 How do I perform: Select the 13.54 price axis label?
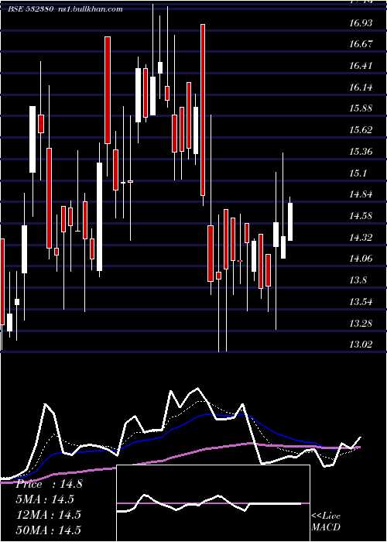click(361, 302)
